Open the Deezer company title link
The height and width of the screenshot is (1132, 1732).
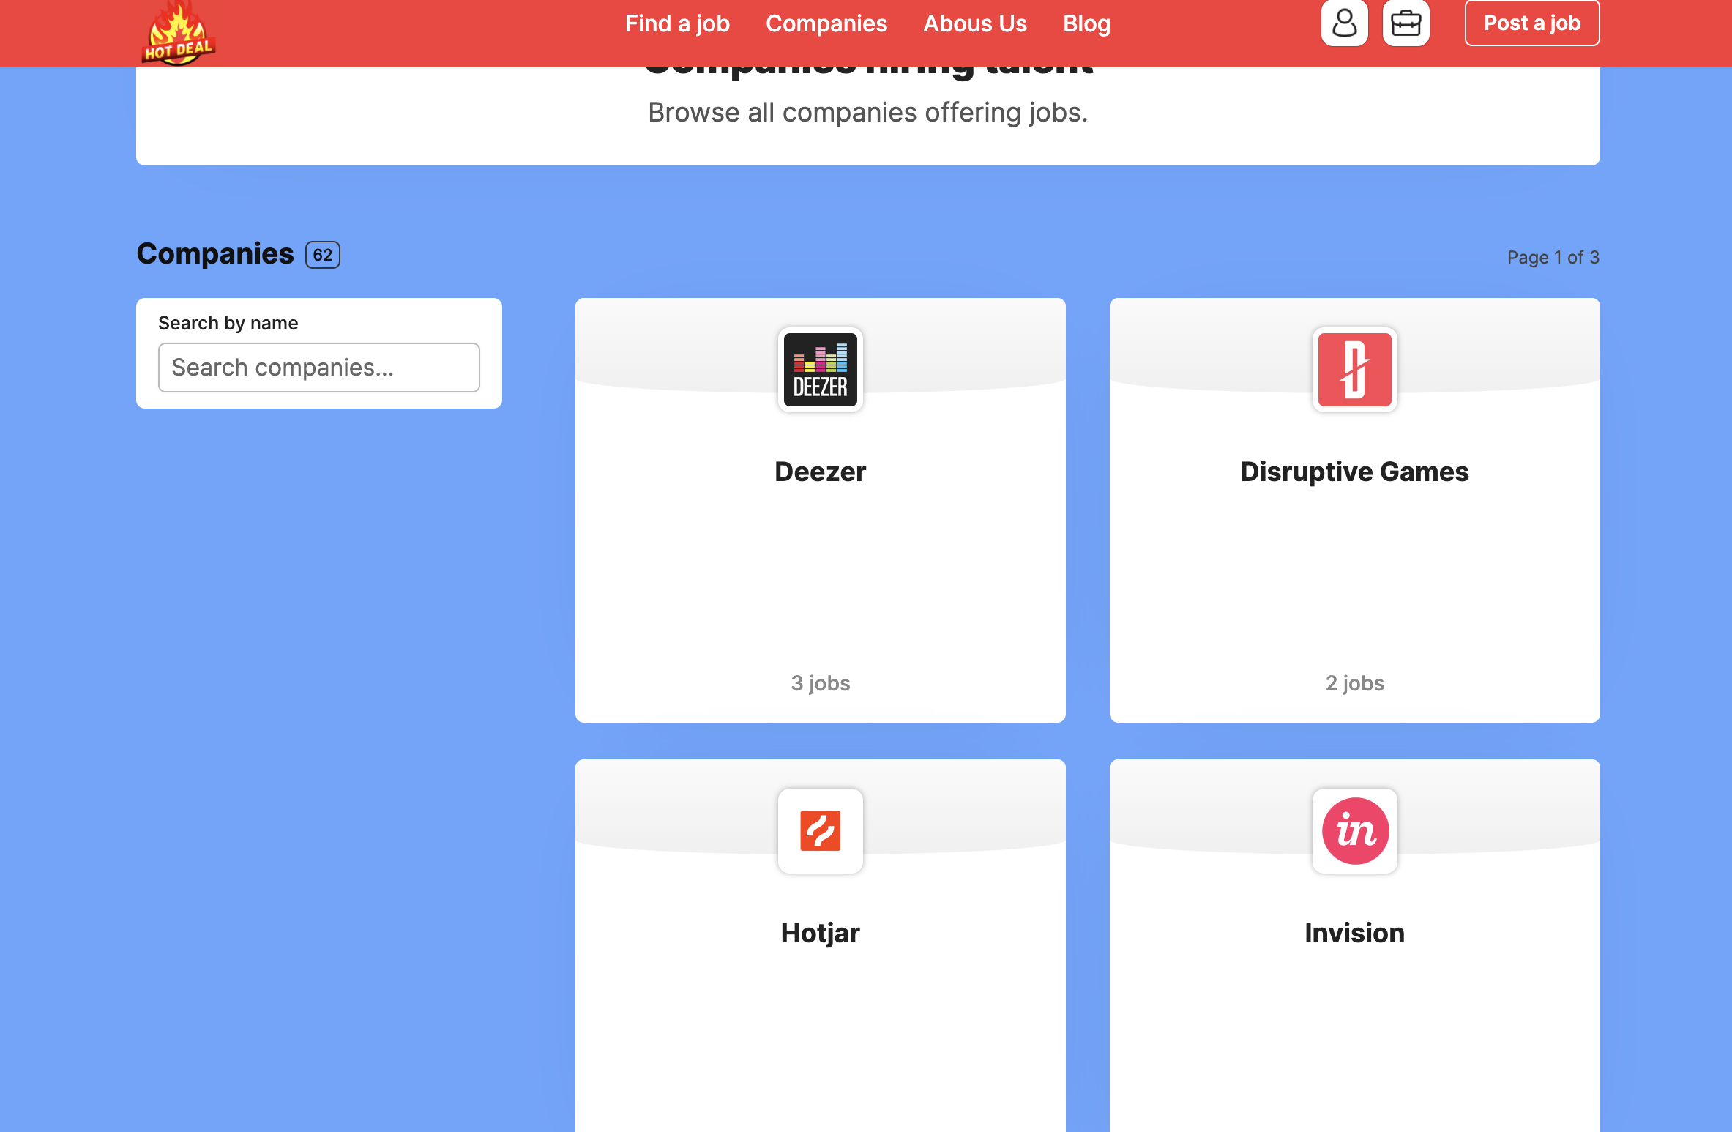pyautogui.click(x=820, y=472)
